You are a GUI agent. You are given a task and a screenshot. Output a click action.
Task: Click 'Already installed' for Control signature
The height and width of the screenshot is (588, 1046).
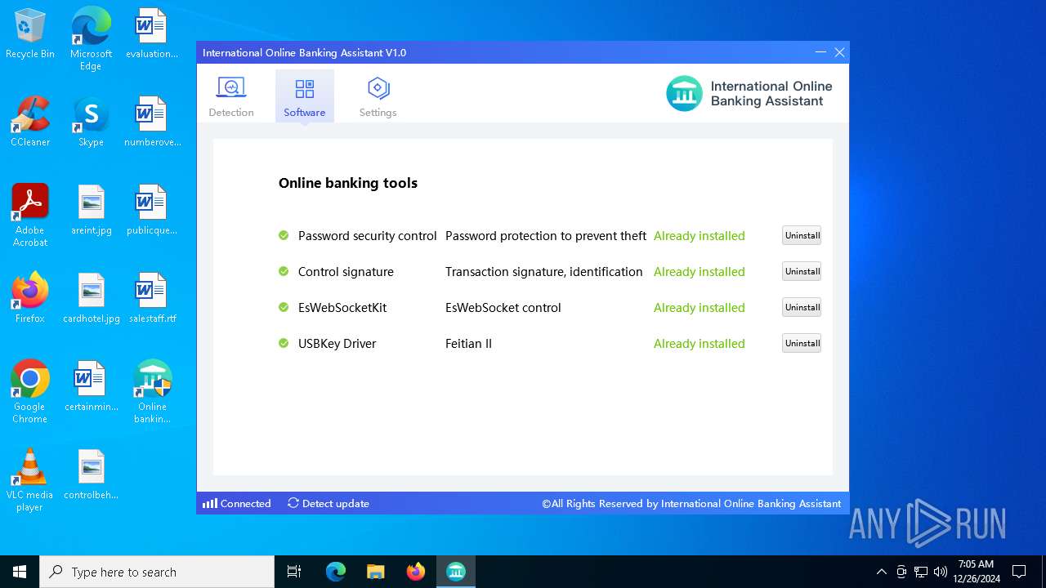coord(700,271)
